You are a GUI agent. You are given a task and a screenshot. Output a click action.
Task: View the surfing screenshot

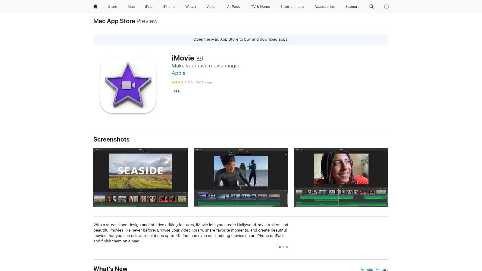(x=241, y=177)
